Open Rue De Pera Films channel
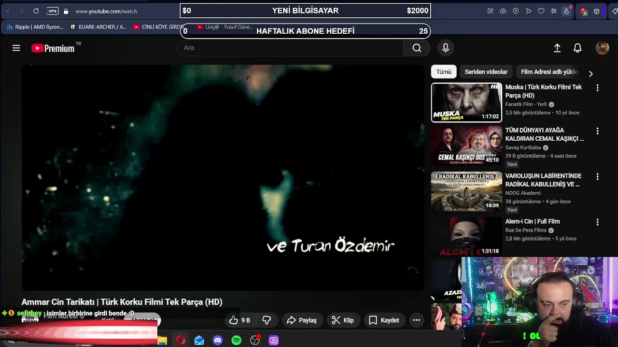The width and height of the screenshot is (618, 347). pyautogui.click(x=526, y=230)
